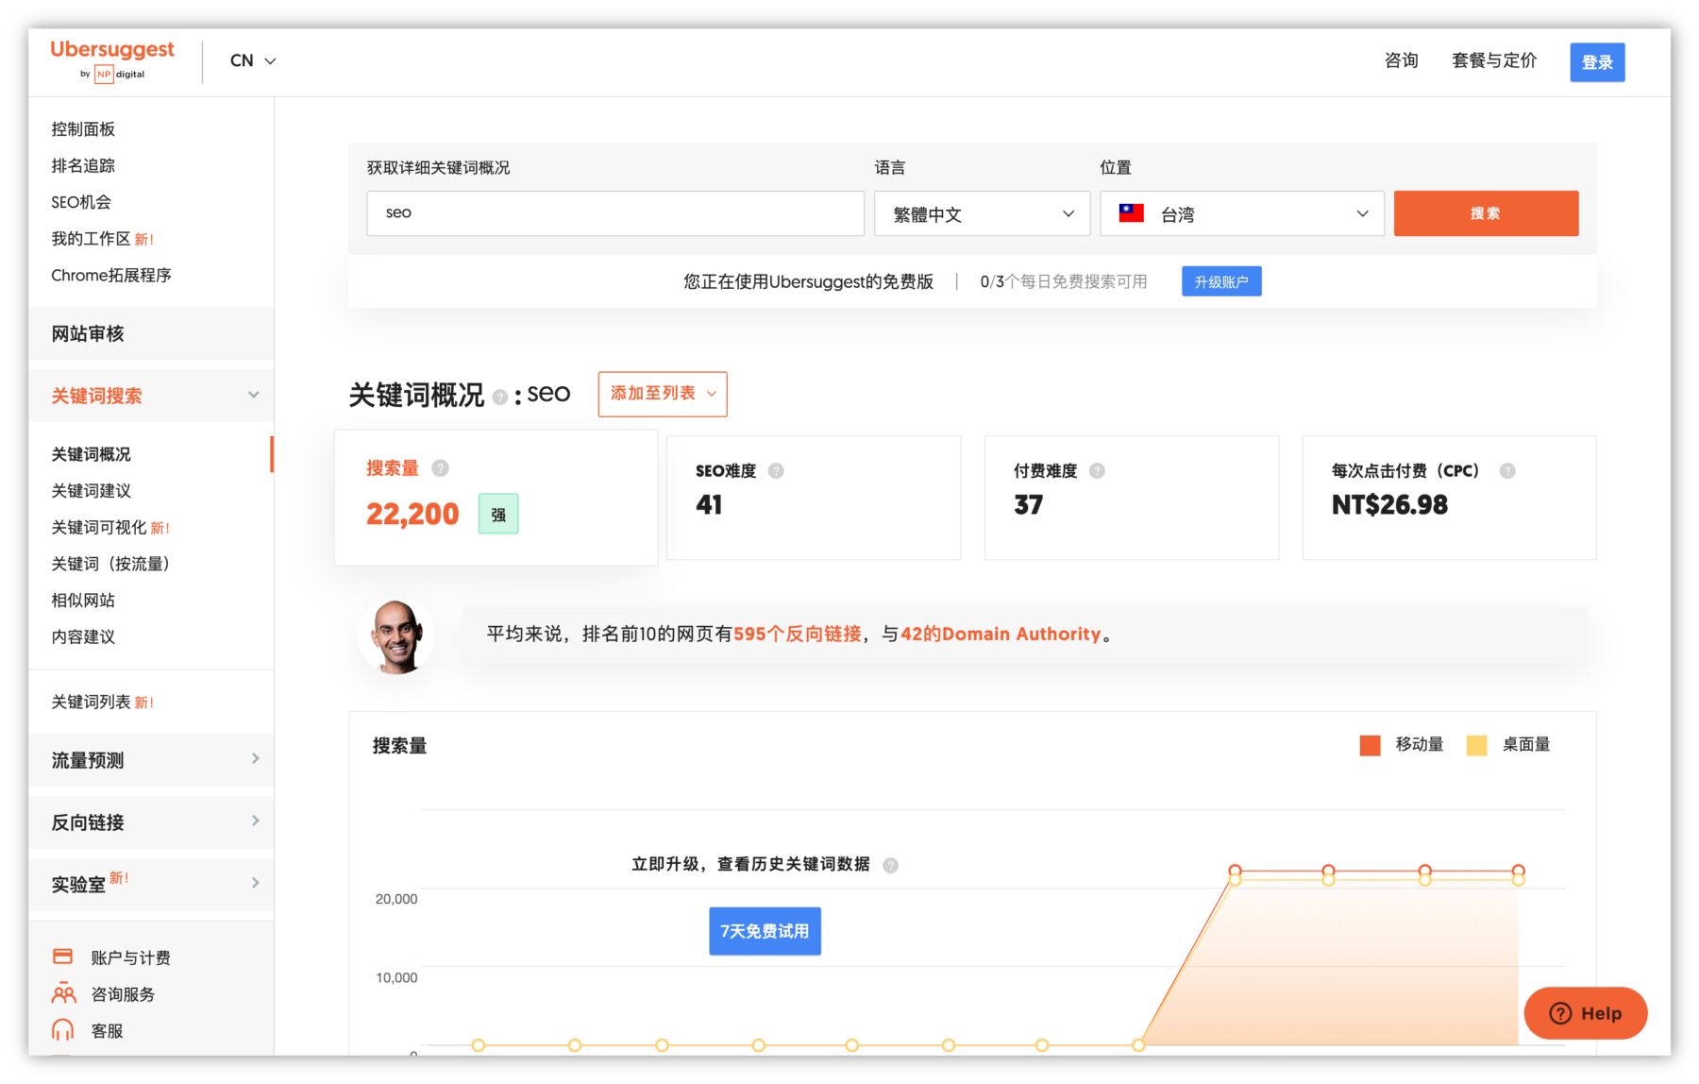1699x1084 pixels.
Task: Expand the 流量预测 sidebar section
Action: [x=151, y=760]
